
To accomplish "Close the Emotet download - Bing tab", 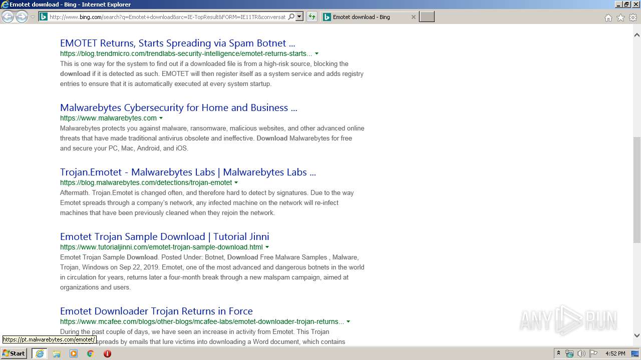I will click(413, 17).
